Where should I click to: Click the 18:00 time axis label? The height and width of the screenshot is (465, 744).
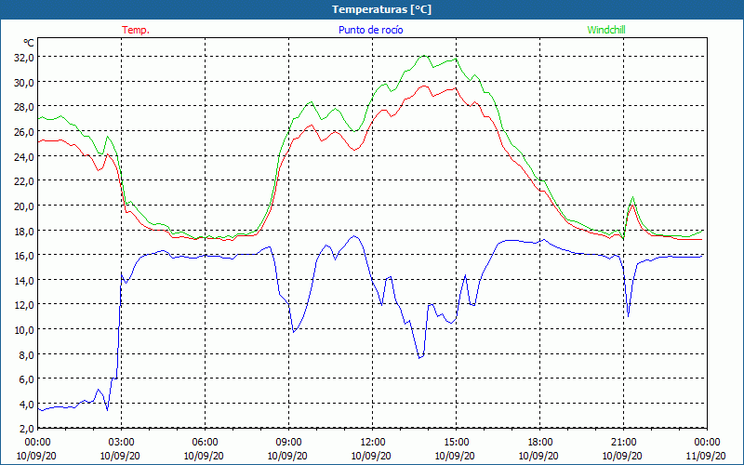pyautogui.click(x=540, y=443)
